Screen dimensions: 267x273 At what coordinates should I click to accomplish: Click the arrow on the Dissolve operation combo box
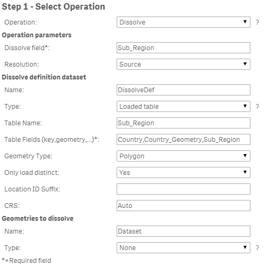point(245,22)
